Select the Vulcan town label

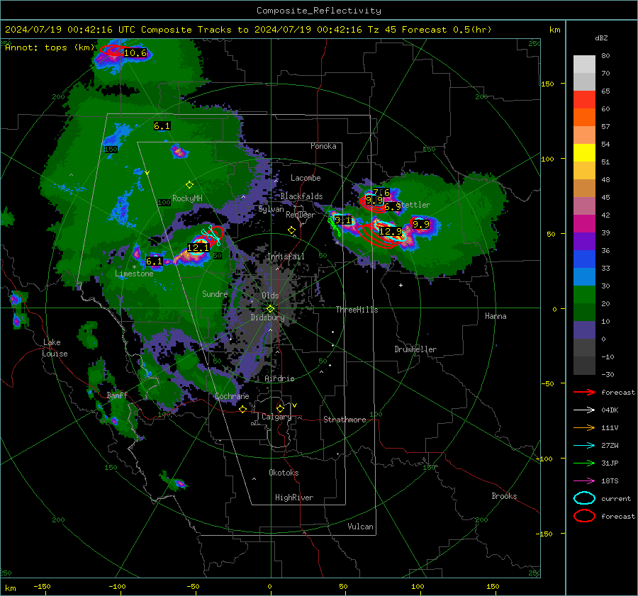[x=360, y=527]
